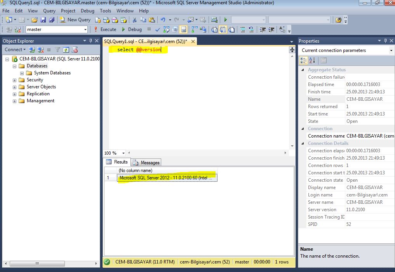The image size is (395, 272).
Task: Open the Edit menu
Action: pos(19,11)
